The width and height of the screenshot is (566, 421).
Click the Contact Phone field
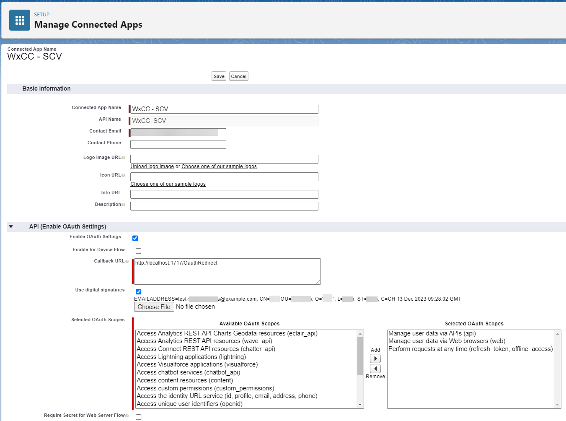178,144
